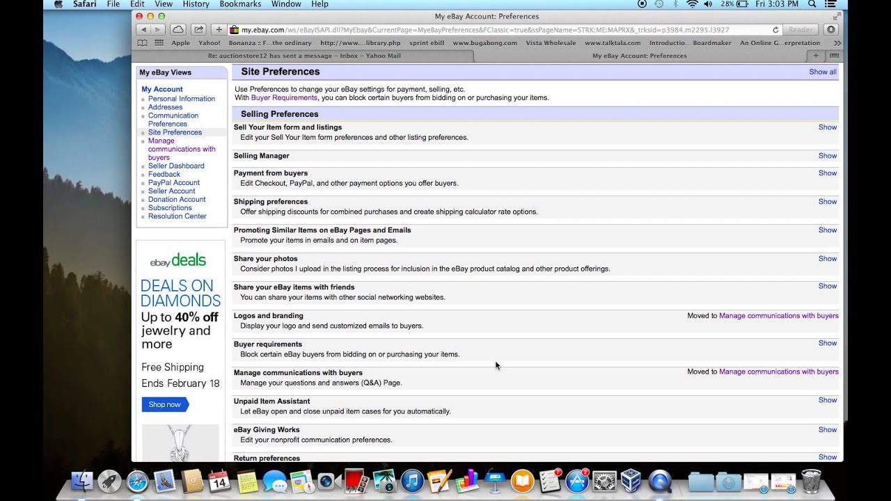The image size is (891, 501).
Task: Show Promoting Similar Items settings
Action: click(x=828, y=230)
